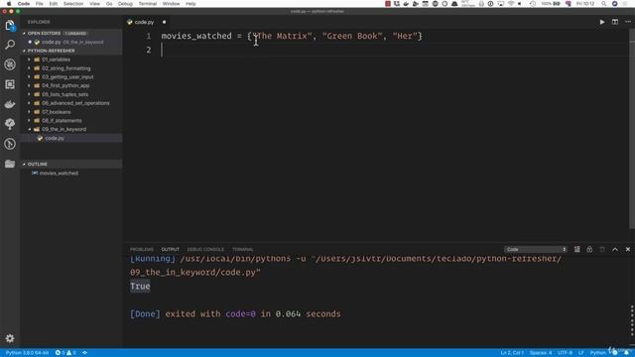The width and height of the screenshot is (635, 357).
Task: Select code.py under 09_the_in_keyword
Action: [55, 138]
